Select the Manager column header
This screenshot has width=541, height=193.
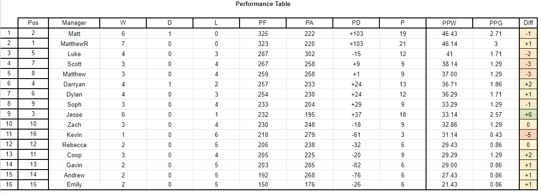click(74, 23)
